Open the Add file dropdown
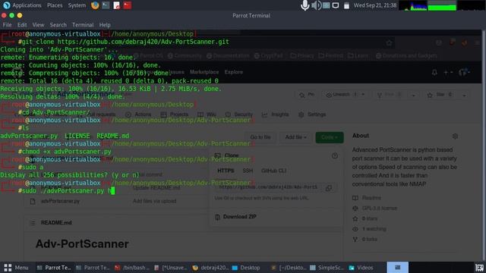 (x=295, y=137)
